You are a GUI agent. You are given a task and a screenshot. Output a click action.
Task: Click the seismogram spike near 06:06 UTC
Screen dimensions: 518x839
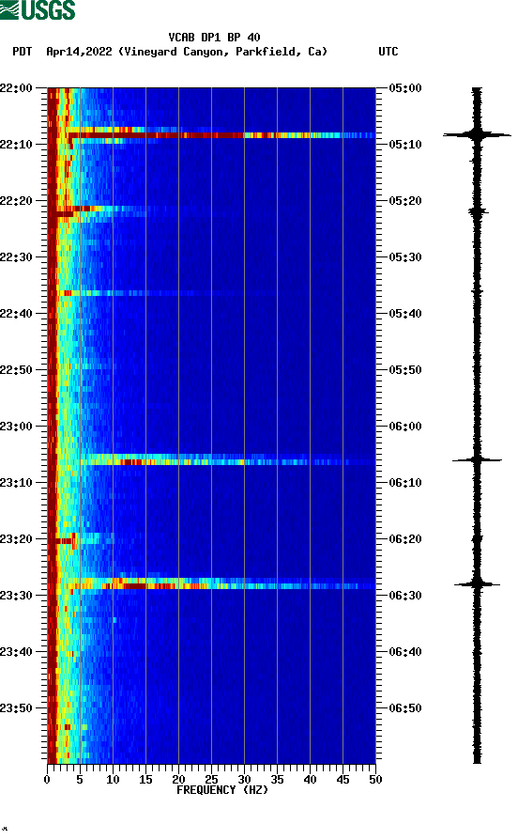click(x=477, y=459)
